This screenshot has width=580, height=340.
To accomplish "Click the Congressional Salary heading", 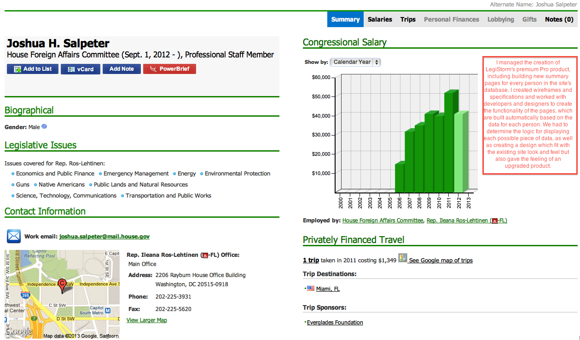I will [x=345, y=42].
